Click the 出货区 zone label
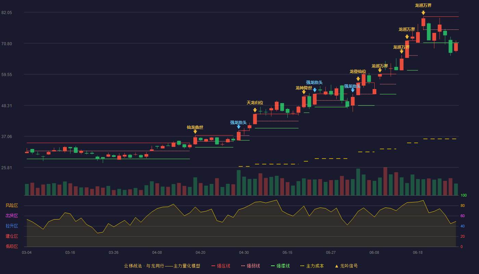Image resolution: width=479 pixels, height=274 pixels. 12,216
